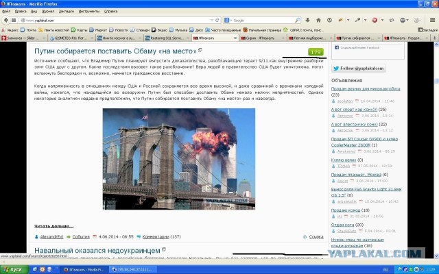The width and height of the screenshot is (439, 274).
Task: Open the События category link
Action: [81, 236]
